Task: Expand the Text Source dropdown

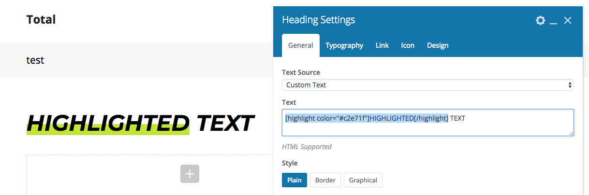Action: click(428, 85)
